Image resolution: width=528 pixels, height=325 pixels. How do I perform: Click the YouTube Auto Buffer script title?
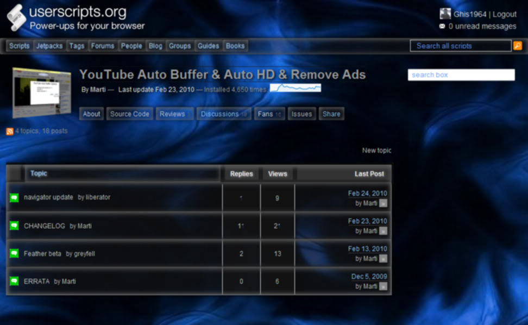pyautogui.click(x=223, y=74)
